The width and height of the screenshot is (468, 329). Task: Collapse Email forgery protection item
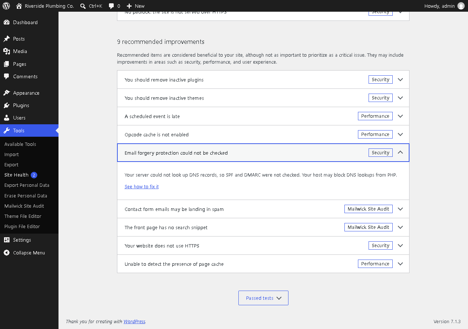[x=263, y=153]
